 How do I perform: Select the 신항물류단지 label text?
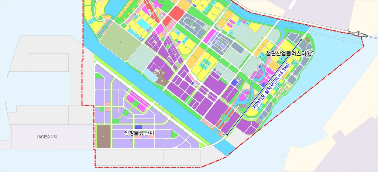[x=139, y=133]
